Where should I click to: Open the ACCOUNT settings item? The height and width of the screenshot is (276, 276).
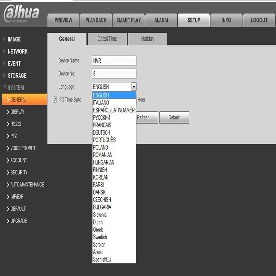click(19, 160)
